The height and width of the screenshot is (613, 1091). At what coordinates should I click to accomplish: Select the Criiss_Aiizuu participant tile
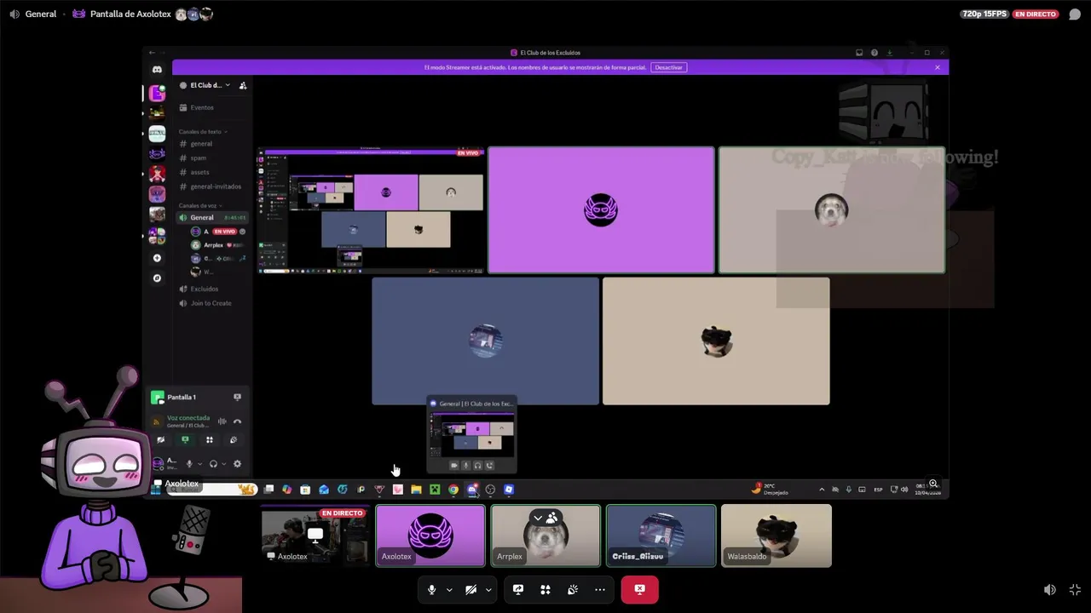(661, 536)
